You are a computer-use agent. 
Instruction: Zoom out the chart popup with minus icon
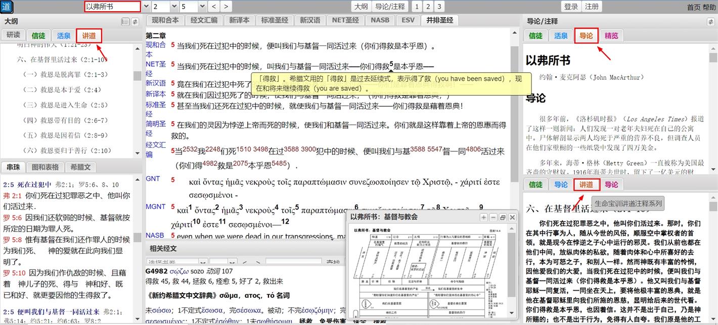pyautogui.click(x=493, y=217)
